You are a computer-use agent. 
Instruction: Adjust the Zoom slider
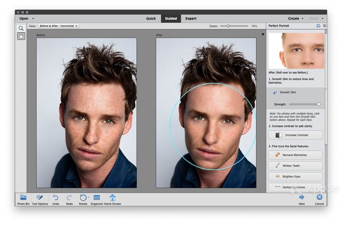pos(228,26)
